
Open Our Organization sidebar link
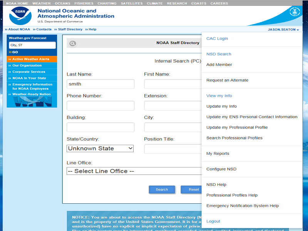click(32, 65)
